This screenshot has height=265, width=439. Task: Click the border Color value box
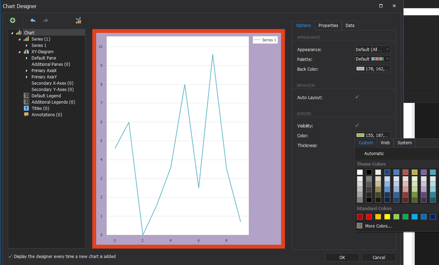372,135
